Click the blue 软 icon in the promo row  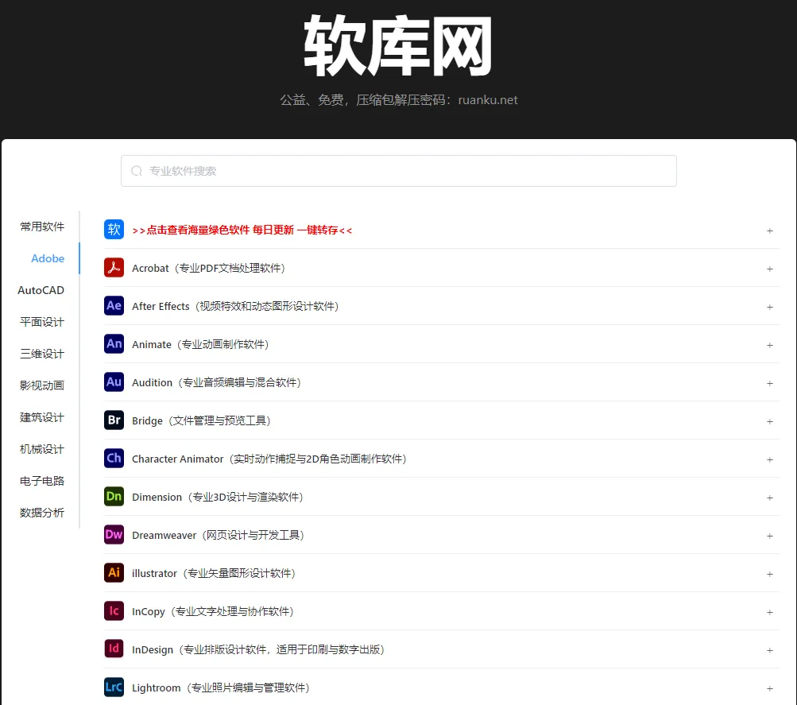click(x=114, y=229)
